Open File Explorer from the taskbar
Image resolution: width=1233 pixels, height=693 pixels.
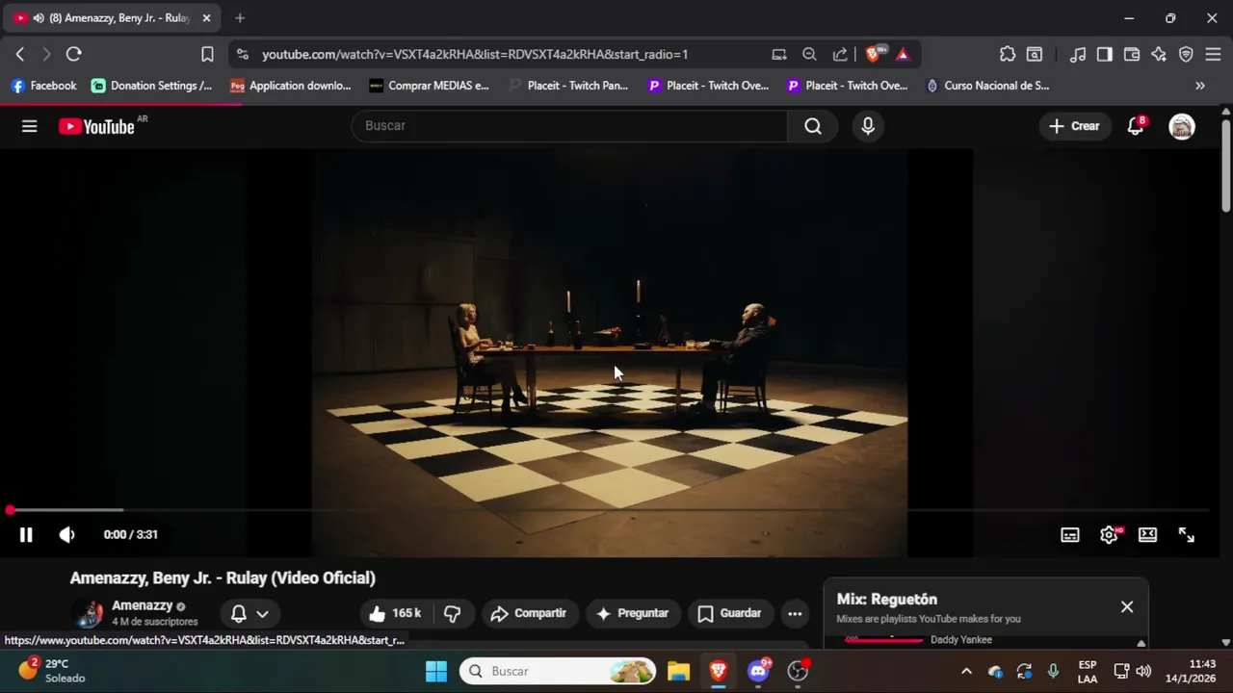coord(678,671)
